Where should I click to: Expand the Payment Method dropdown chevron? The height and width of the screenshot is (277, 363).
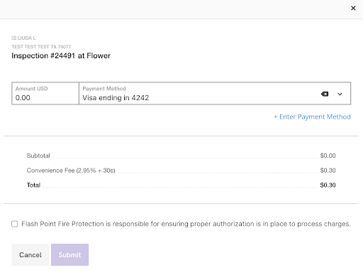pyautogui.click(x=340, y=94)
